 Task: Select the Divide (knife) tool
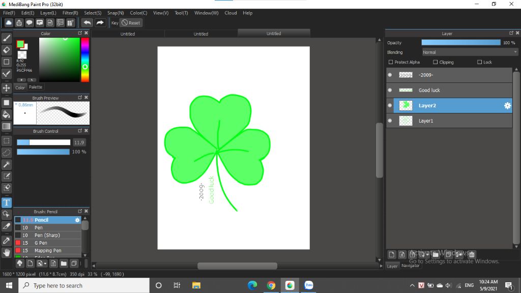click(6, 226)
